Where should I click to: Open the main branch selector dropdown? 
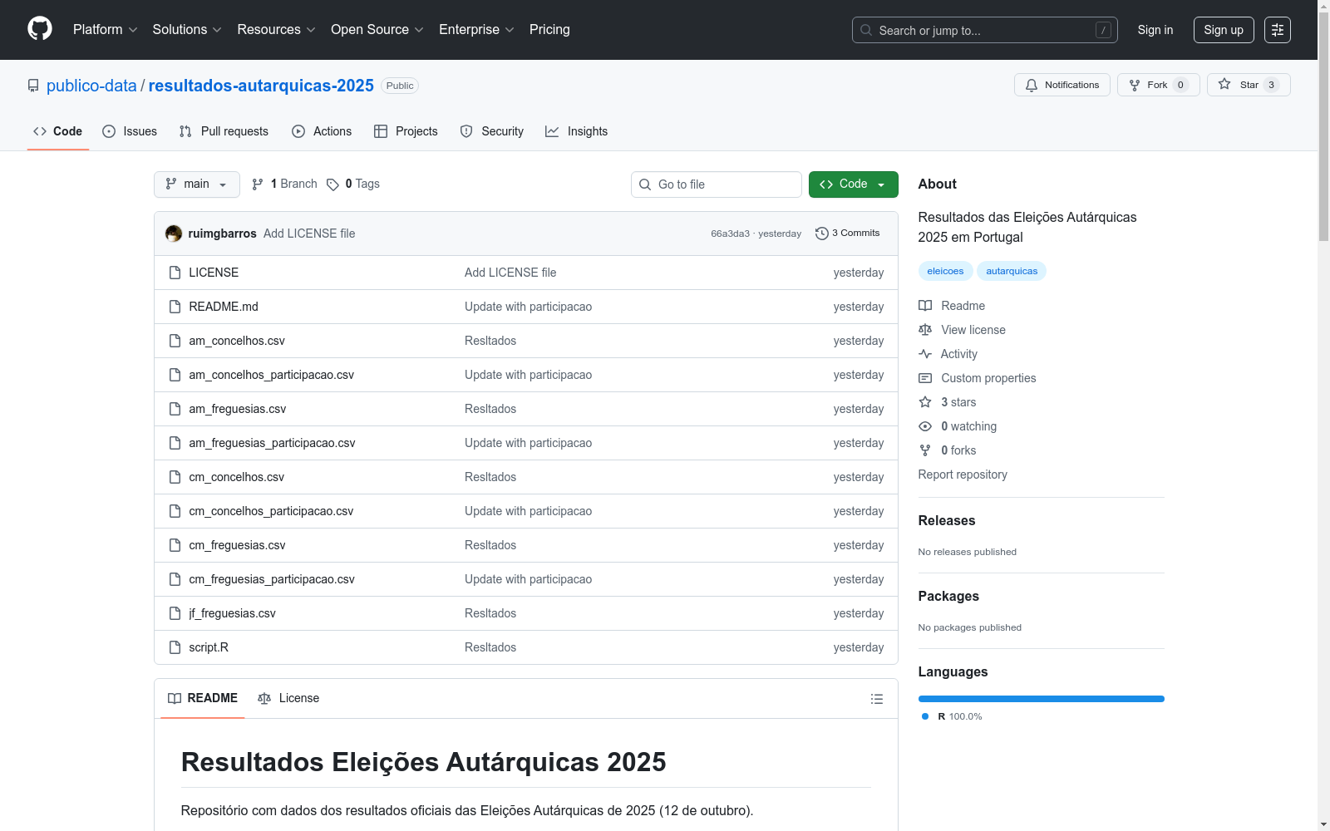(197, 184)
